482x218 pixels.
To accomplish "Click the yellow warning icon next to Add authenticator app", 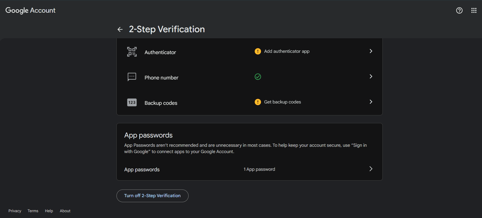I will pyautogui.click(x=258, y=51).
